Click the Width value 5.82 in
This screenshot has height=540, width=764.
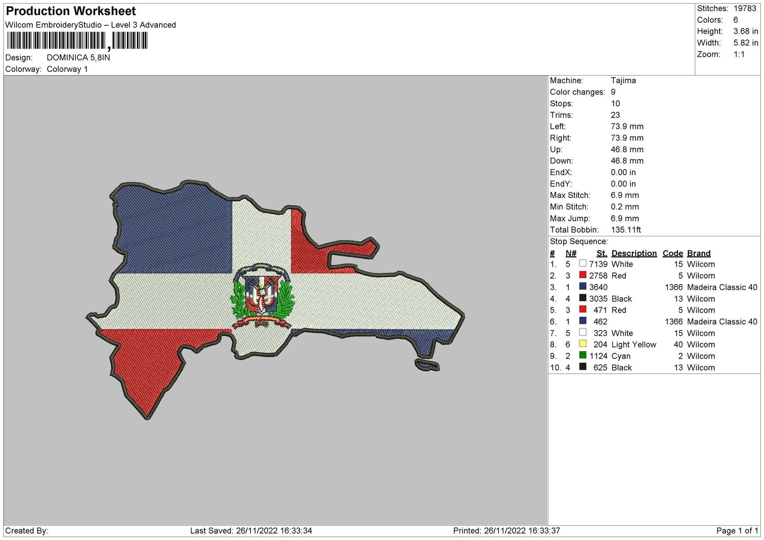tap(745, 43)
